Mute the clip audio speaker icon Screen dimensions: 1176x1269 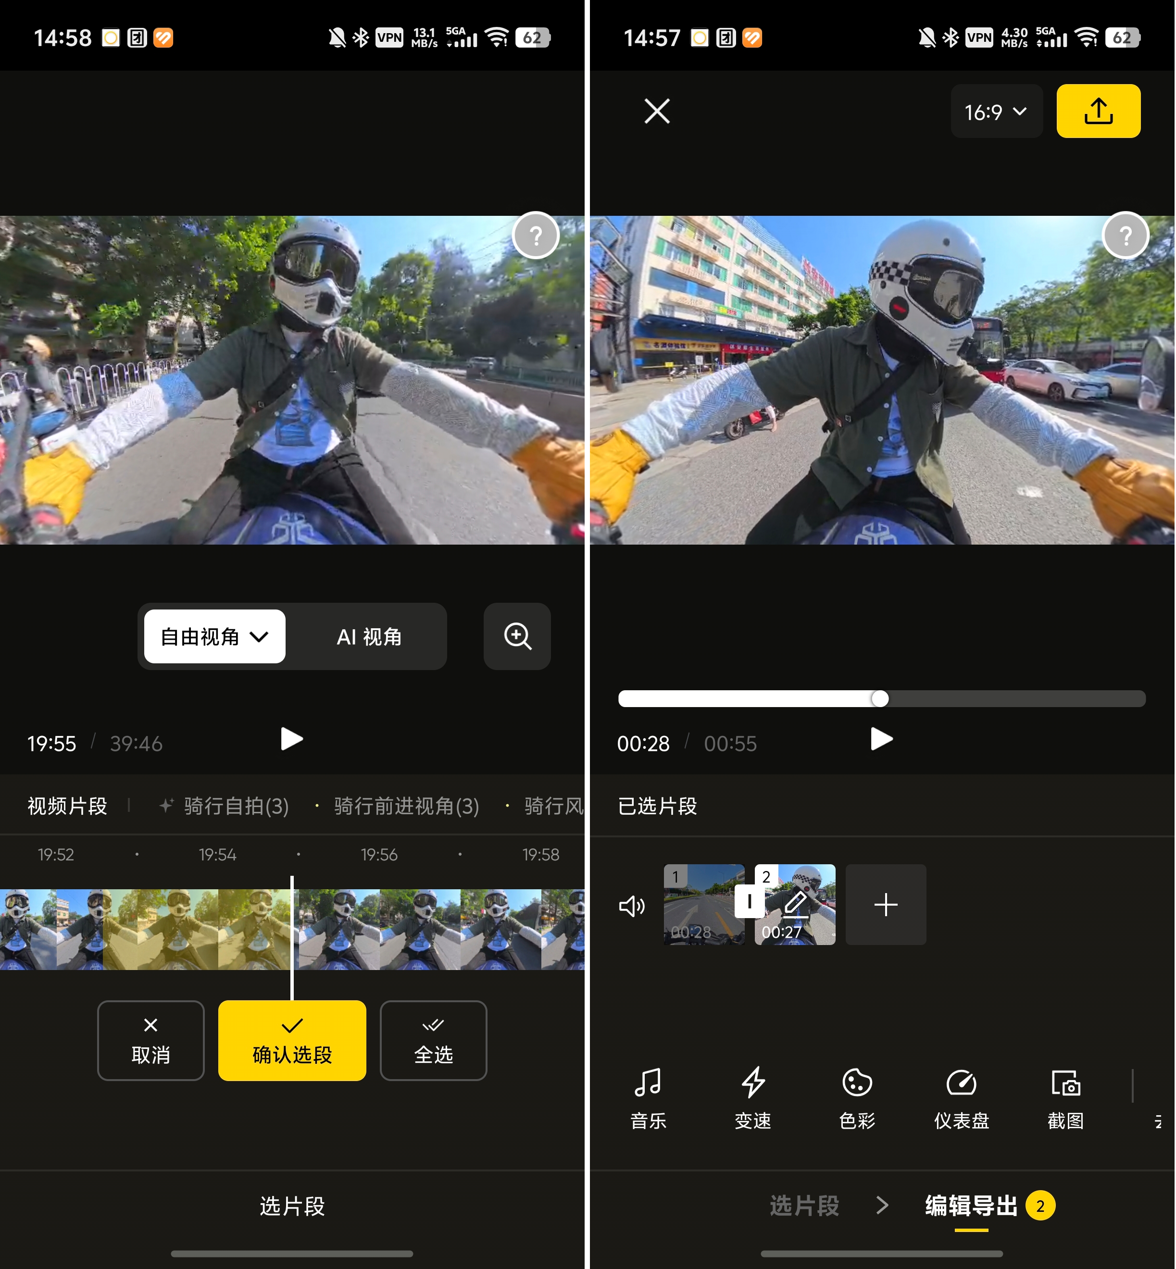point(631,905)
